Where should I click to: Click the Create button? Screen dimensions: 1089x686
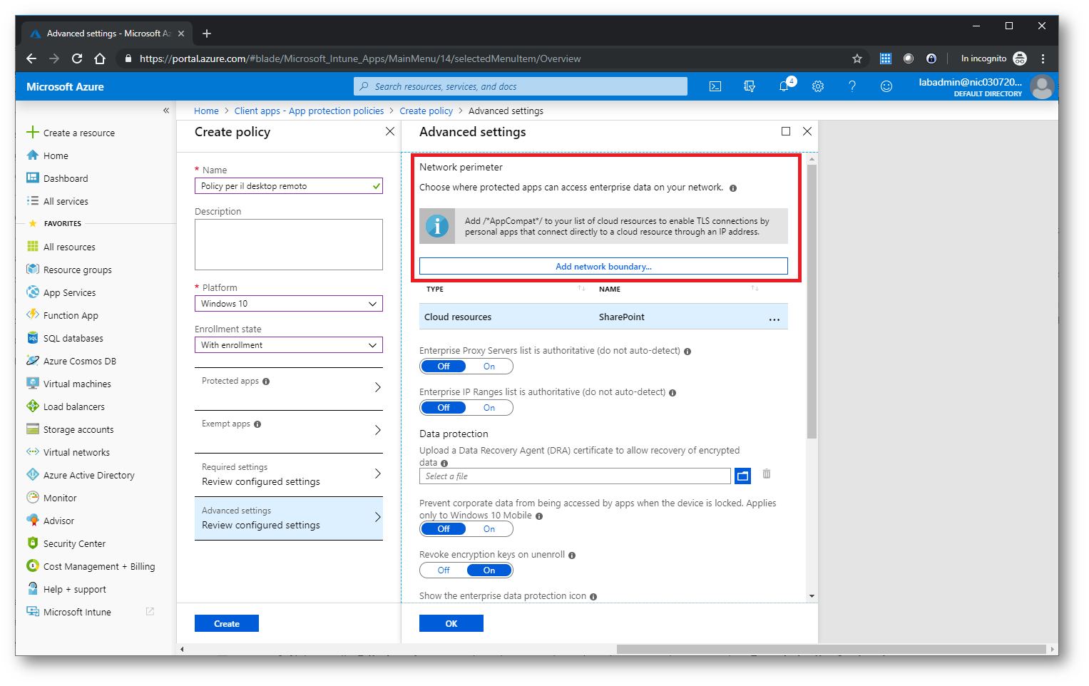point(227,623)
